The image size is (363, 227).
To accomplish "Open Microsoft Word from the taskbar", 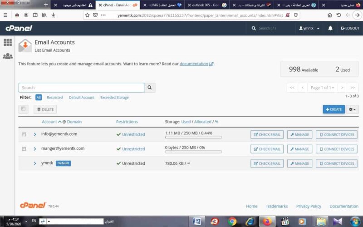I will point(197,222).
